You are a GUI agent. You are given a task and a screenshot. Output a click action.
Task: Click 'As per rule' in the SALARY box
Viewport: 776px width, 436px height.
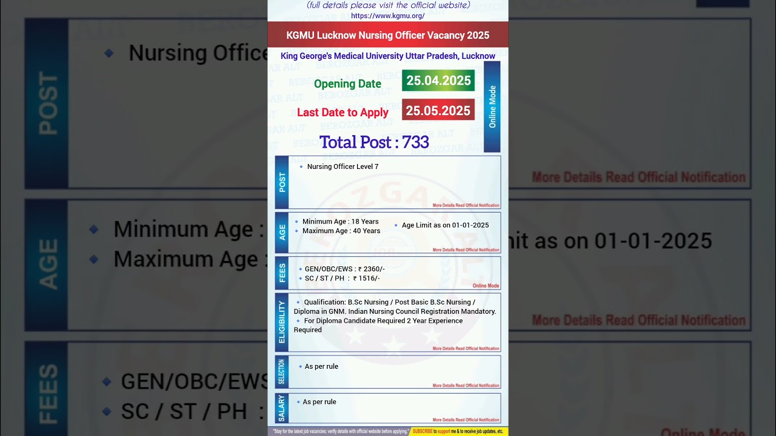point(319,401)
